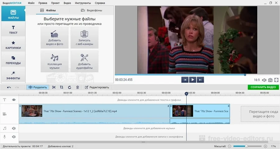Select the crop tool icon
The width and height of the screenshot is (280, 149).
click(x=62, y=87)
